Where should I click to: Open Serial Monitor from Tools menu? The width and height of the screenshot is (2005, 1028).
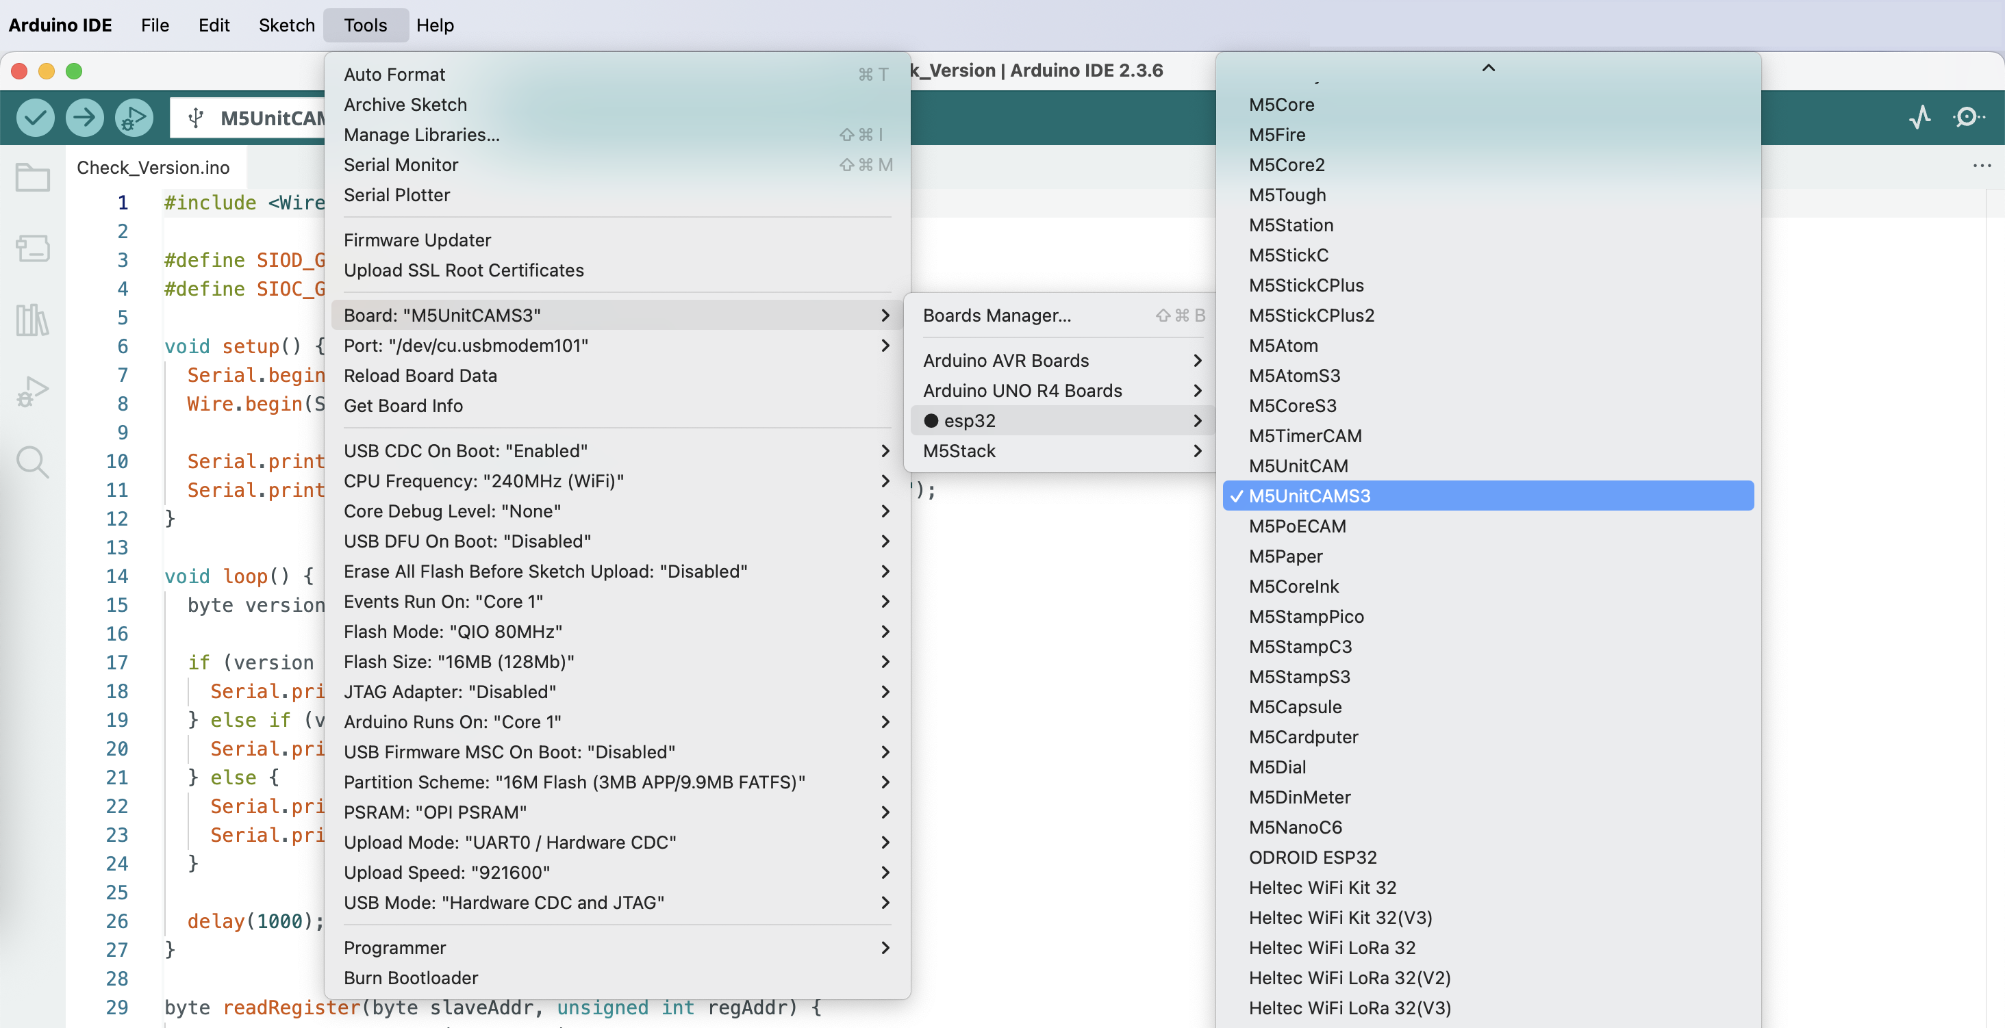tap(617, 165)
